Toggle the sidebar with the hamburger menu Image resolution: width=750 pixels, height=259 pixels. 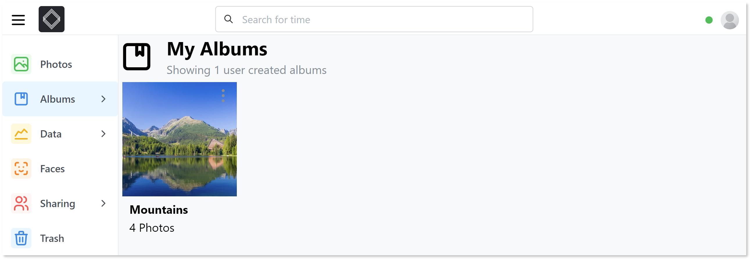coord(18,20)
